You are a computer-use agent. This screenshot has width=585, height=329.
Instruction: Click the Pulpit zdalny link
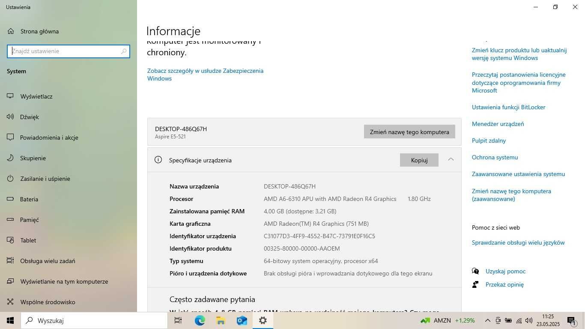point(489,141)
